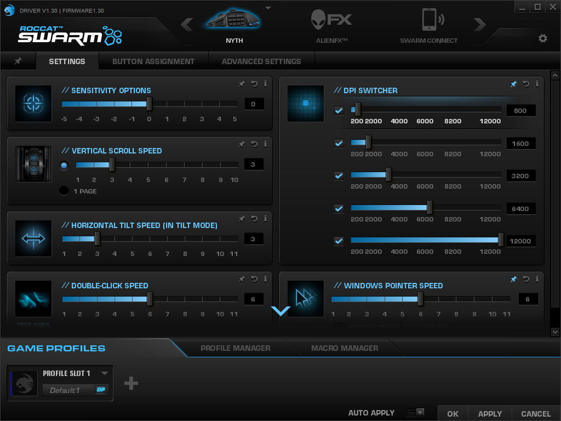Reset Windows Pointer Speed to default

[525, 278]
